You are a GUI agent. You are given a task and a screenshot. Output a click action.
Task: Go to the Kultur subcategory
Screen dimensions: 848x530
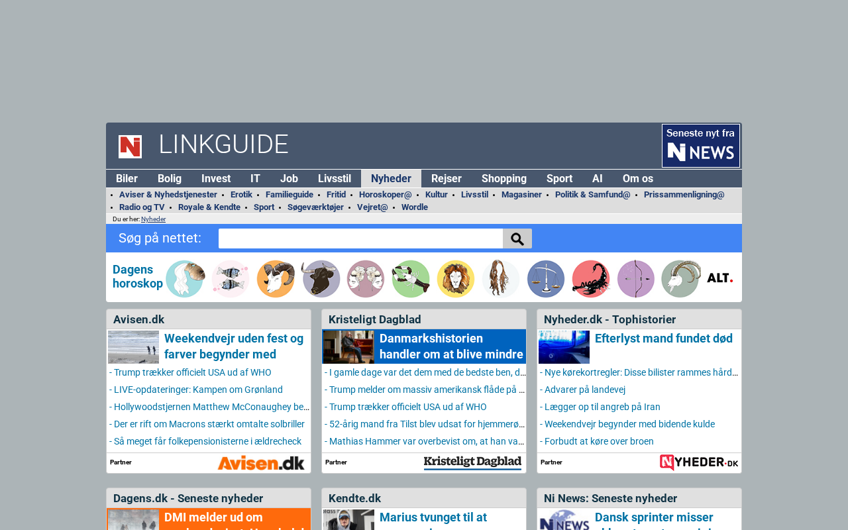(437, 195)
